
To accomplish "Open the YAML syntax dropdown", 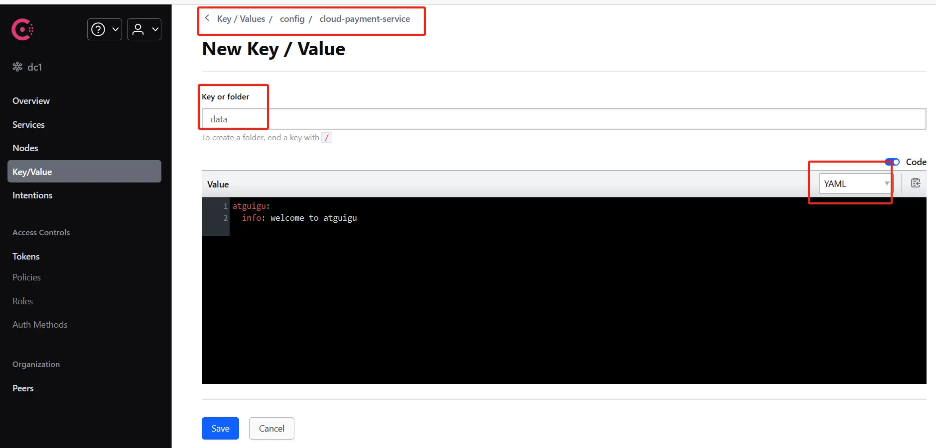I will coord(855,184).
